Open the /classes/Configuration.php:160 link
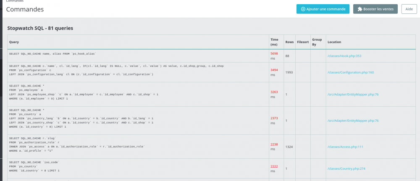The height and width of the screenshot is (181, 420). [x=351, y=72]
